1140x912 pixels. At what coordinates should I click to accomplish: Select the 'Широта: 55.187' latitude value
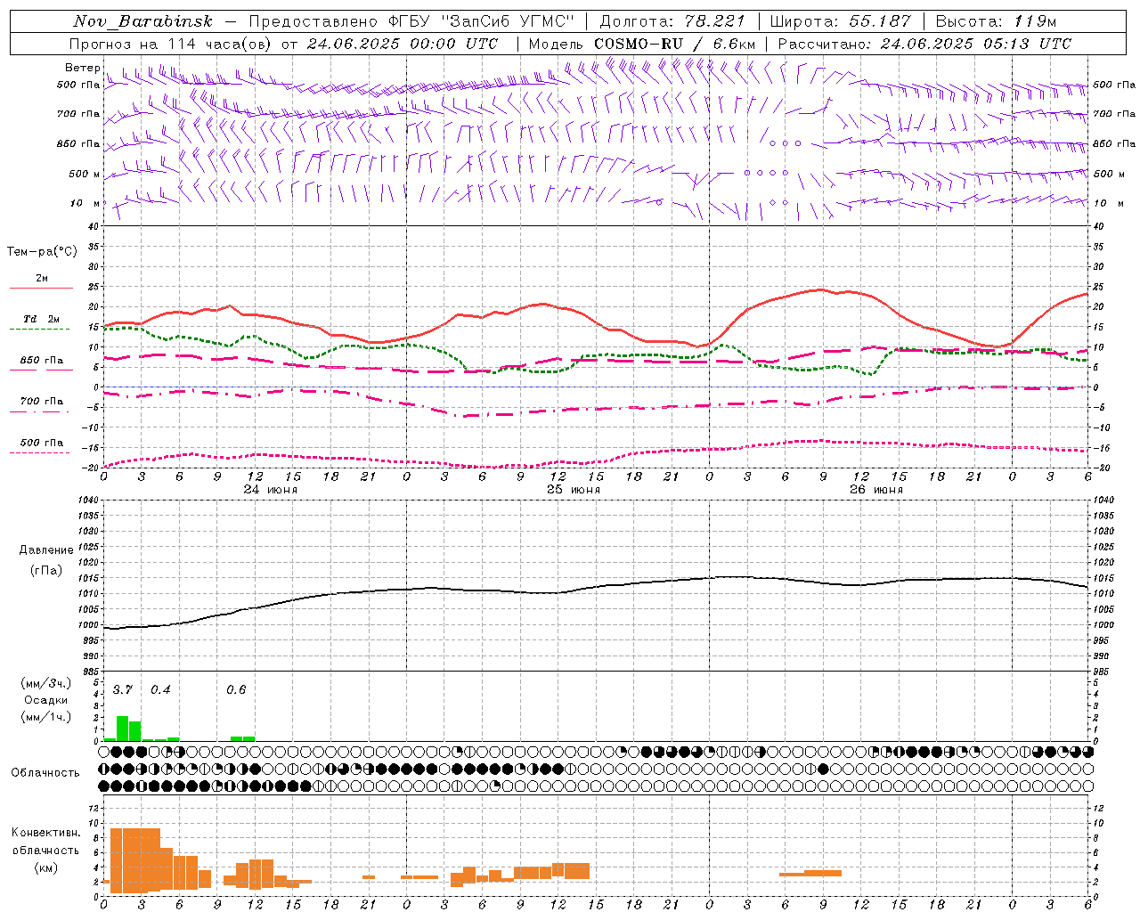[840, 21]
